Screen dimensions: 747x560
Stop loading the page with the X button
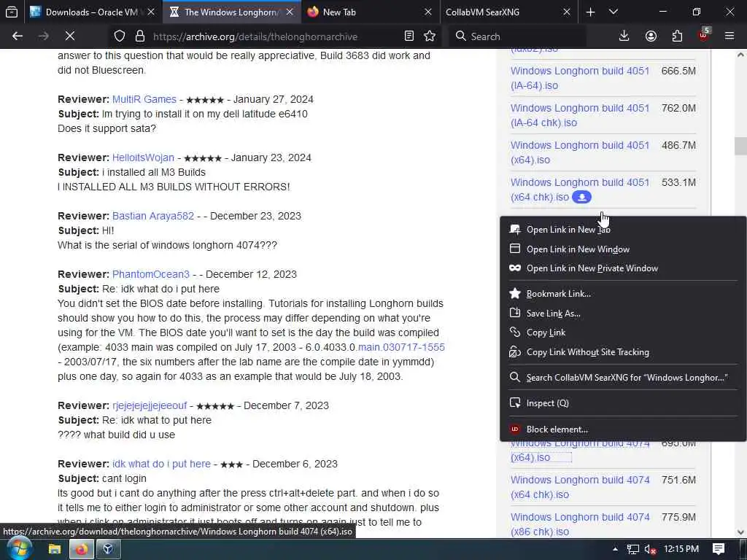tap(69, 36)
